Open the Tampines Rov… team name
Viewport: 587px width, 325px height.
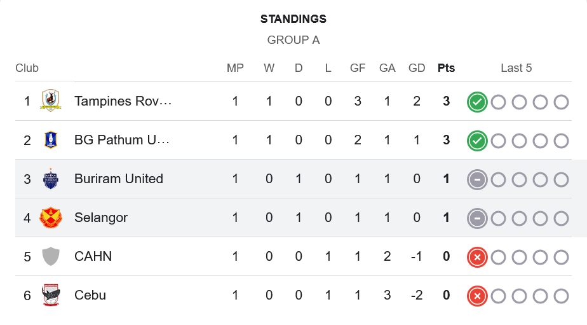pos(123,101)
